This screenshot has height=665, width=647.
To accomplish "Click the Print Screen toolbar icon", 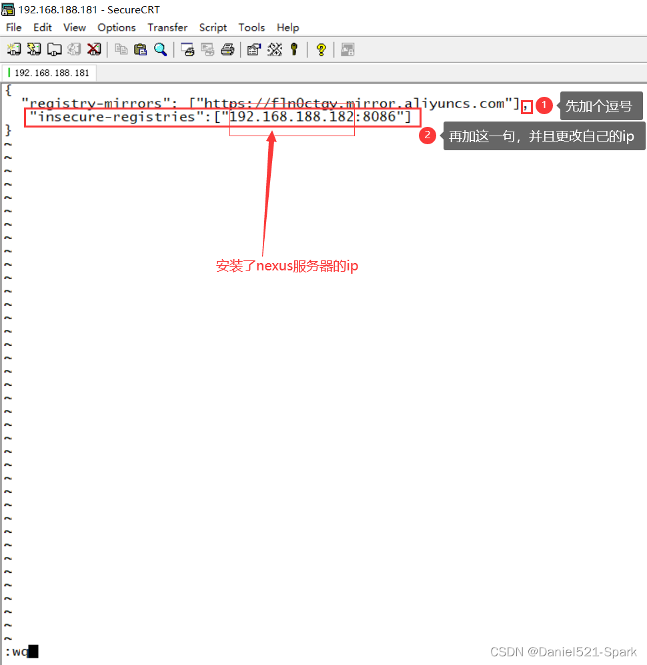I will point(187,49).
